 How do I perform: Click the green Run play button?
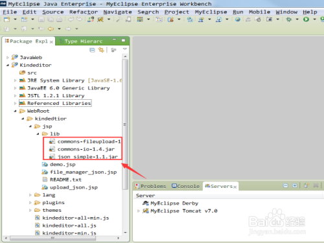306,19
